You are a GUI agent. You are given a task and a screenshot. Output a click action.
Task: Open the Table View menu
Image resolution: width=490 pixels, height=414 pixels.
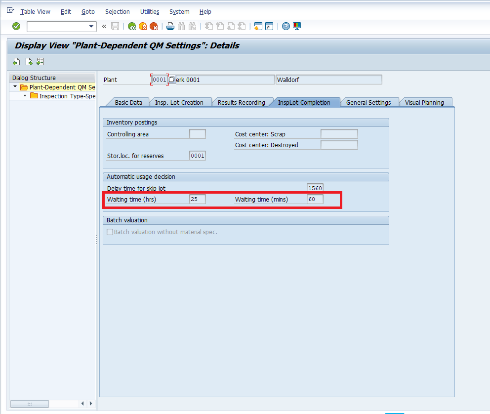click(35, 12)
